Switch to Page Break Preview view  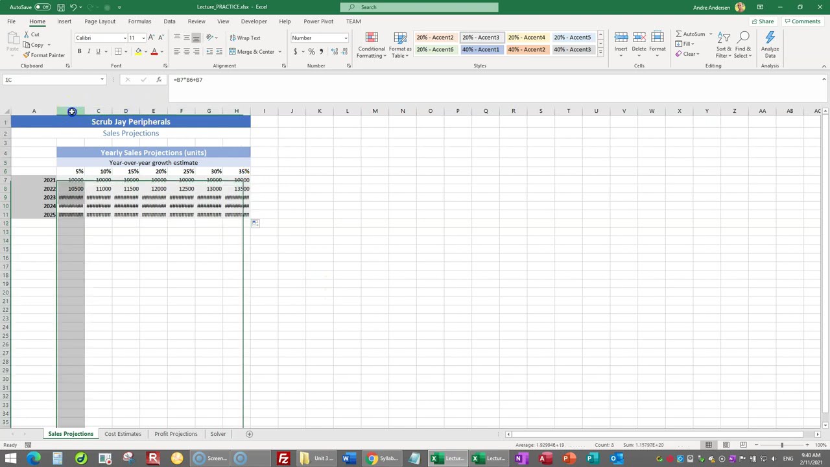pos(743,445)
